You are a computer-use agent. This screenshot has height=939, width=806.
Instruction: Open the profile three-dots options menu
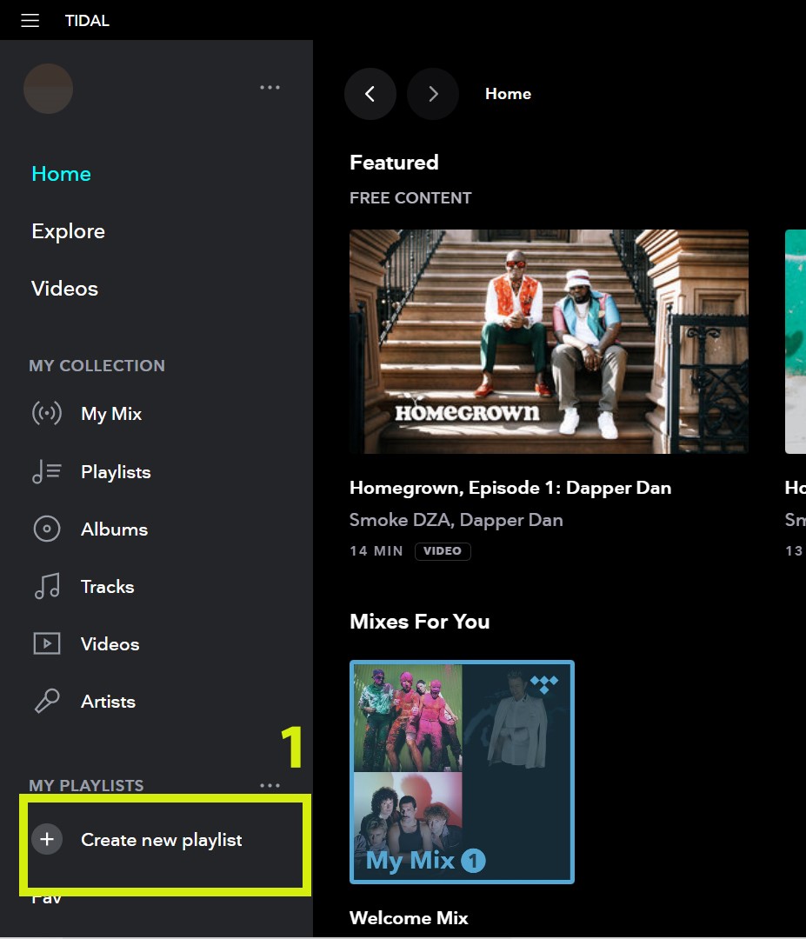tap(270, 88)
